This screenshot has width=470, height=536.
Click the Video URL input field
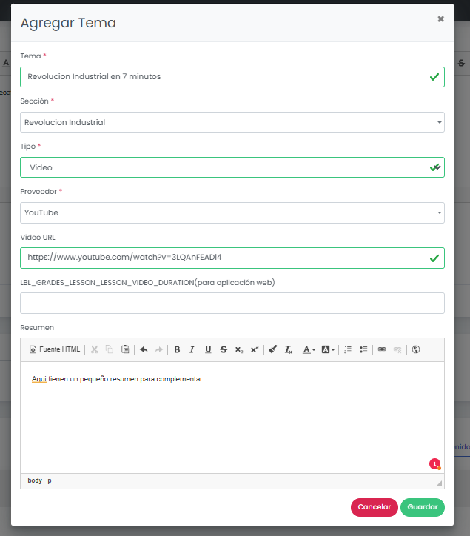coord(222,258)
